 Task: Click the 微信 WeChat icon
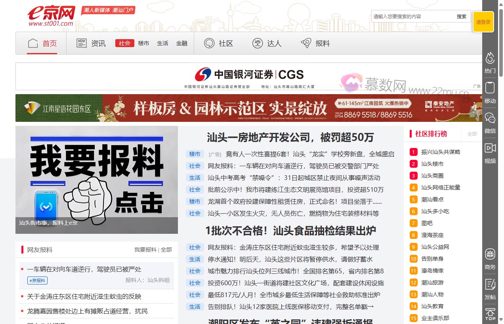tap(490, 118)
